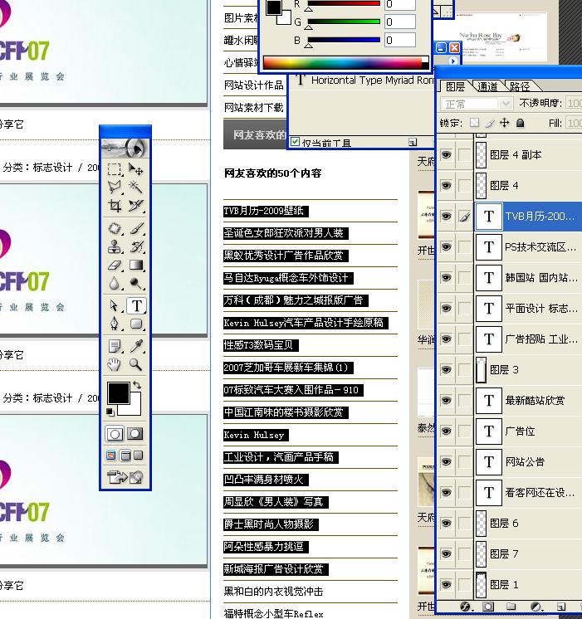Select the Brush tool
Viewport: 582px width, 619px height.
[136, 228]
